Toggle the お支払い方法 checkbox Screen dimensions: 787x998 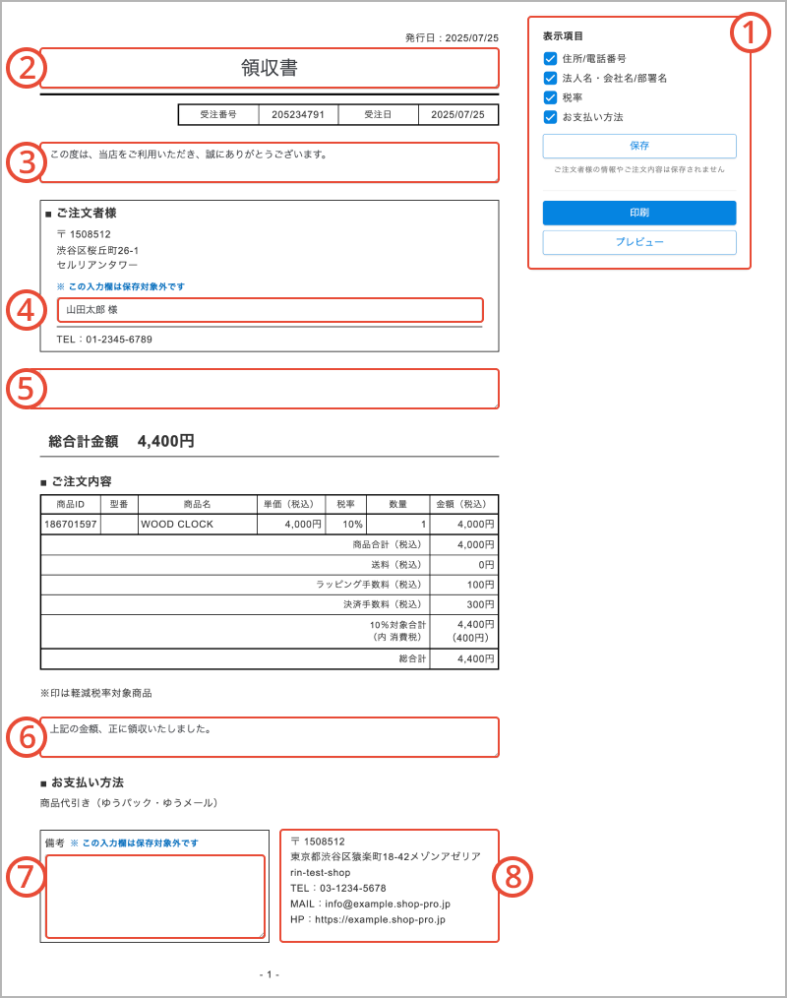click(551, 117)
